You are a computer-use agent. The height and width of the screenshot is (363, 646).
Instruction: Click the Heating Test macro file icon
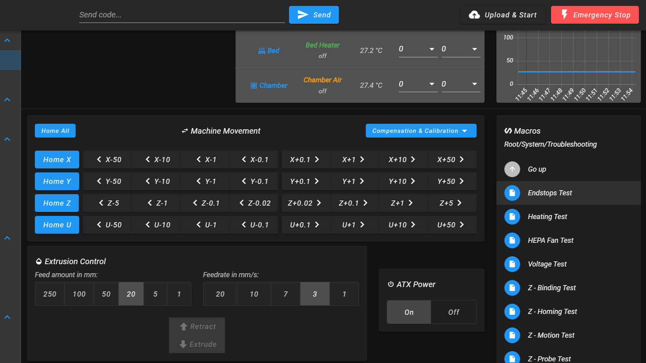pyautogui.click(x=512, y=217)
